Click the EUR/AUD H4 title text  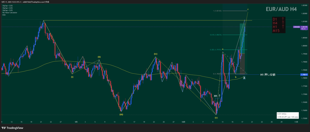[281, 9]
